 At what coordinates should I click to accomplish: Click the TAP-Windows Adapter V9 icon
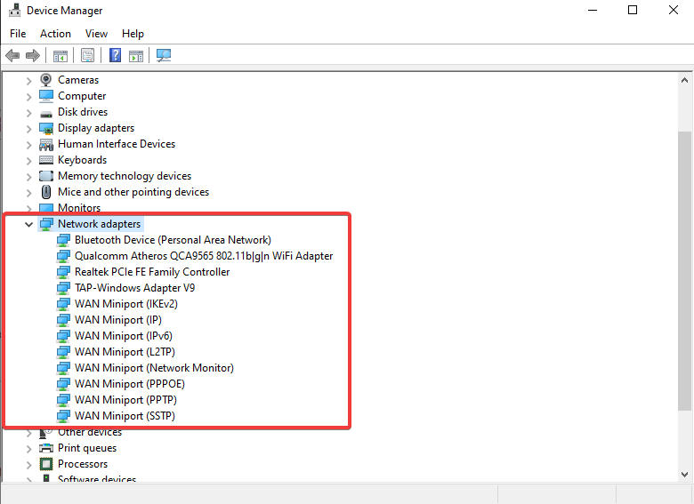[63, 288]
